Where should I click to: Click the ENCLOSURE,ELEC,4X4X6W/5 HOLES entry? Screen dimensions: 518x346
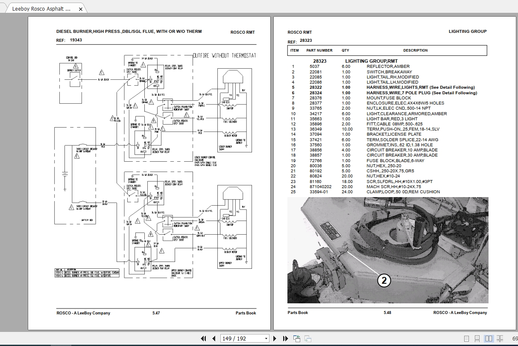click(x=405, y=103)
